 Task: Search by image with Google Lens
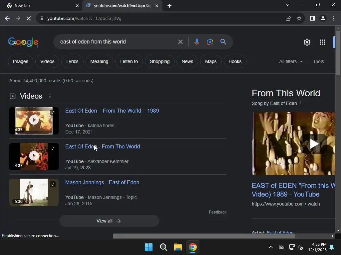click(x=210, y=42)
